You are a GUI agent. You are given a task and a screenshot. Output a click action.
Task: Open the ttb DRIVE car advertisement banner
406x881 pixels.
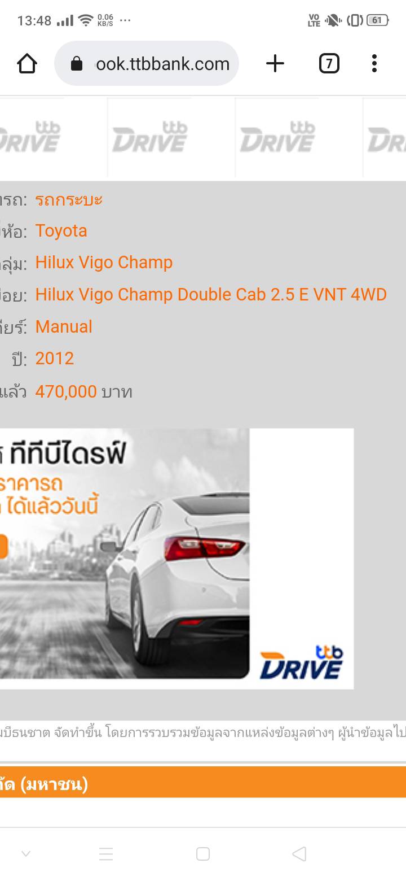[x=176, y=559]
